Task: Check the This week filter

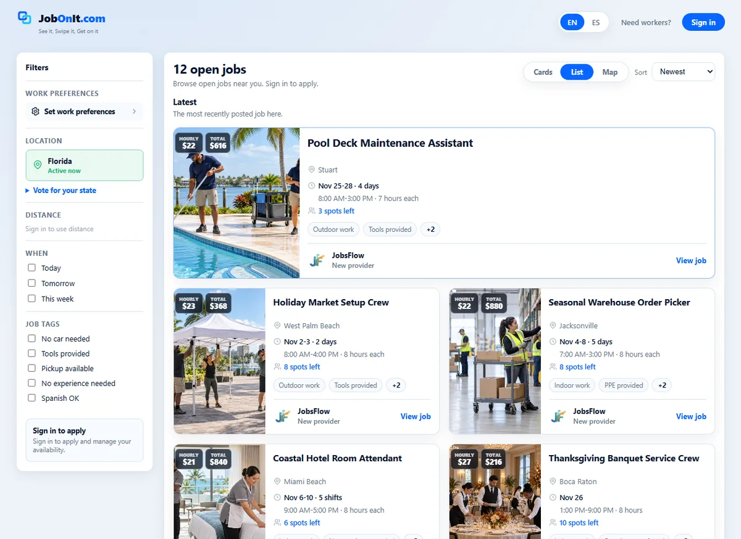Action: point(31,298)
